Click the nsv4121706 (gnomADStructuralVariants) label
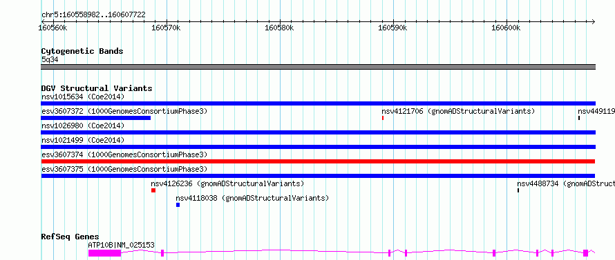 coord(459,111)
